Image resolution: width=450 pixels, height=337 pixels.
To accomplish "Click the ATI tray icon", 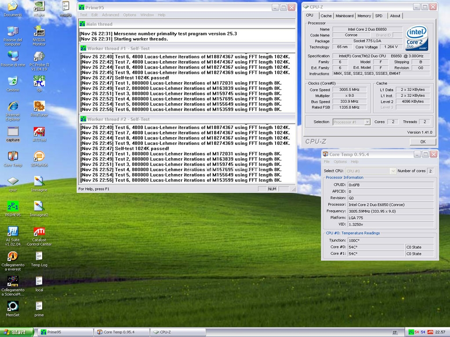I will [430, 332].
